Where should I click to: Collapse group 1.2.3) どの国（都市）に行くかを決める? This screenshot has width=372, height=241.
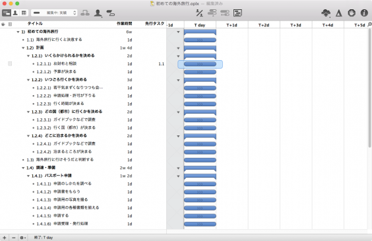point(28,112)
